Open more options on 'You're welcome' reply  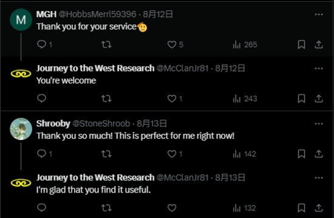pyautogui.click(x=319, y=68)
